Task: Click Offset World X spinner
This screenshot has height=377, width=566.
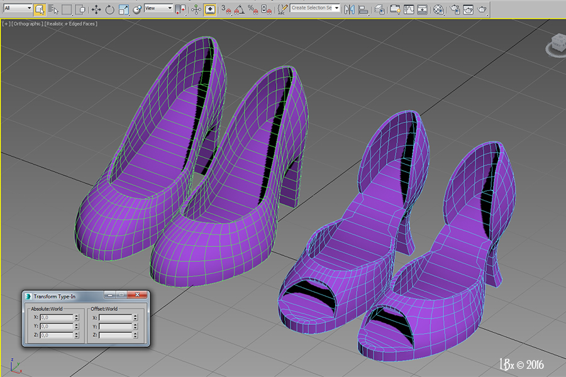Action: coord(135,317)
